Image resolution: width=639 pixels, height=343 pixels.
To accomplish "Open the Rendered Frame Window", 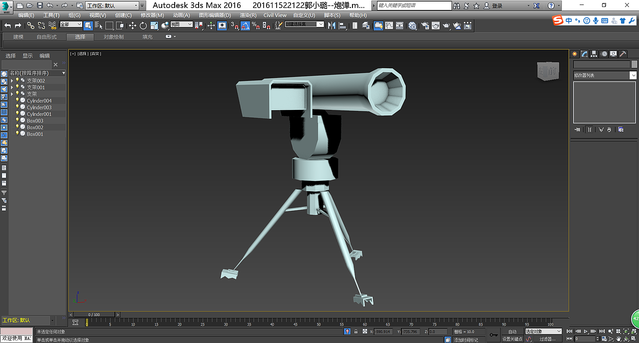I will click(x=436, y=25).
